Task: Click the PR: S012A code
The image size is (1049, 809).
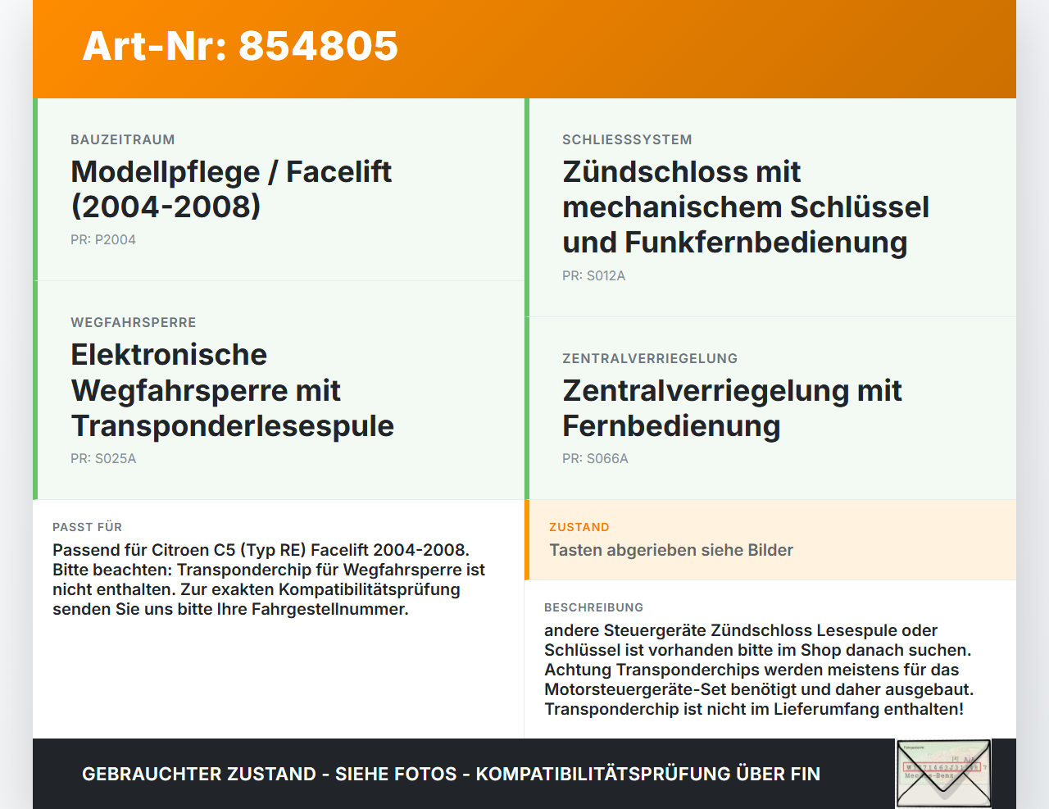Action: click(x=593, y=276)
